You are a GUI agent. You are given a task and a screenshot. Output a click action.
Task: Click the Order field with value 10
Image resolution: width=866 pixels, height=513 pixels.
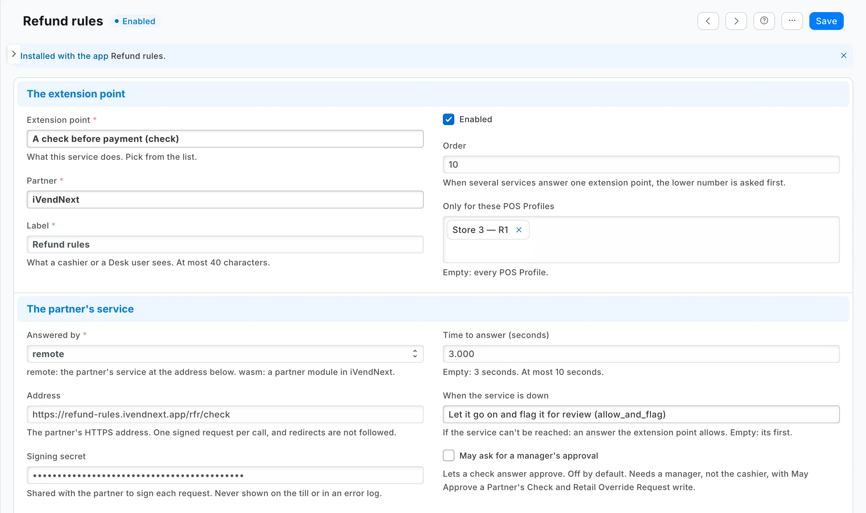tap(641, 165)
